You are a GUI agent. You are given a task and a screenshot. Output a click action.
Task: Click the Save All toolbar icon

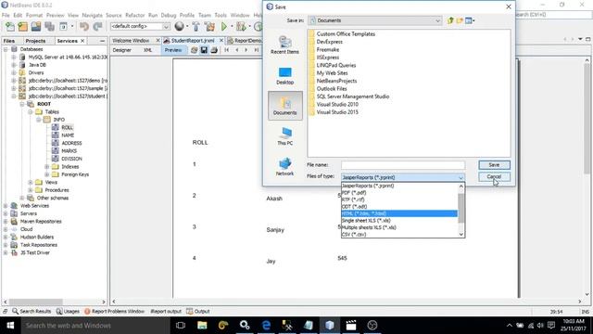(49, 27)
